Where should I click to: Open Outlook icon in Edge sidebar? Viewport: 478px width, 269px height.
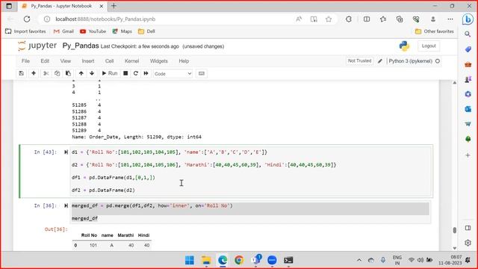[x=468, y=109]
